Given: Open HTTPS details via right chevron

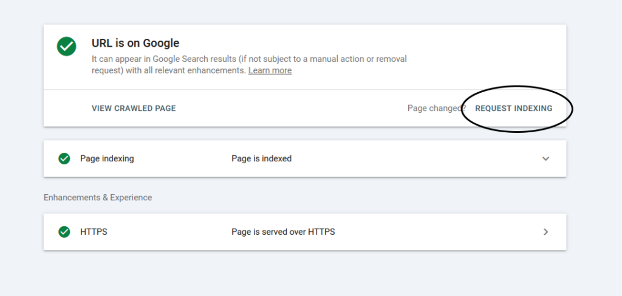Looking at the screenshot, I should [546, 232].
